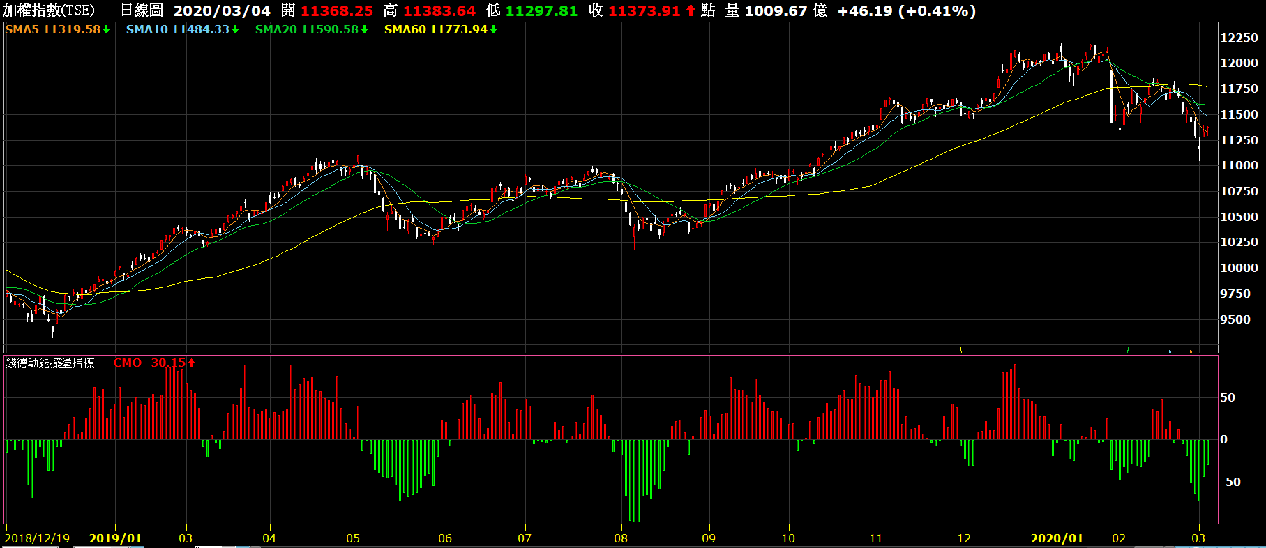Click the 2019/01 label on the date axis
The image size is (1266, 548).
[115, 538]
